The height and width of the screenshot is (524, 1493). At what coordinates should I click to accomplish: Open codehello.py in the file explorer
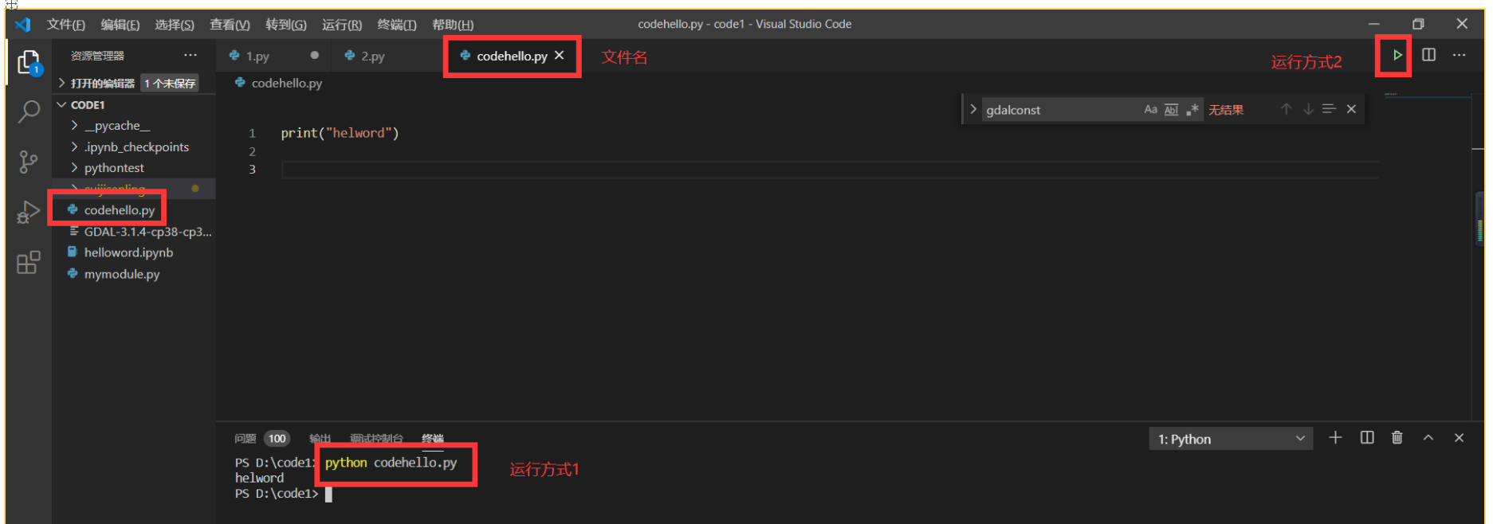tap(120, 210)
